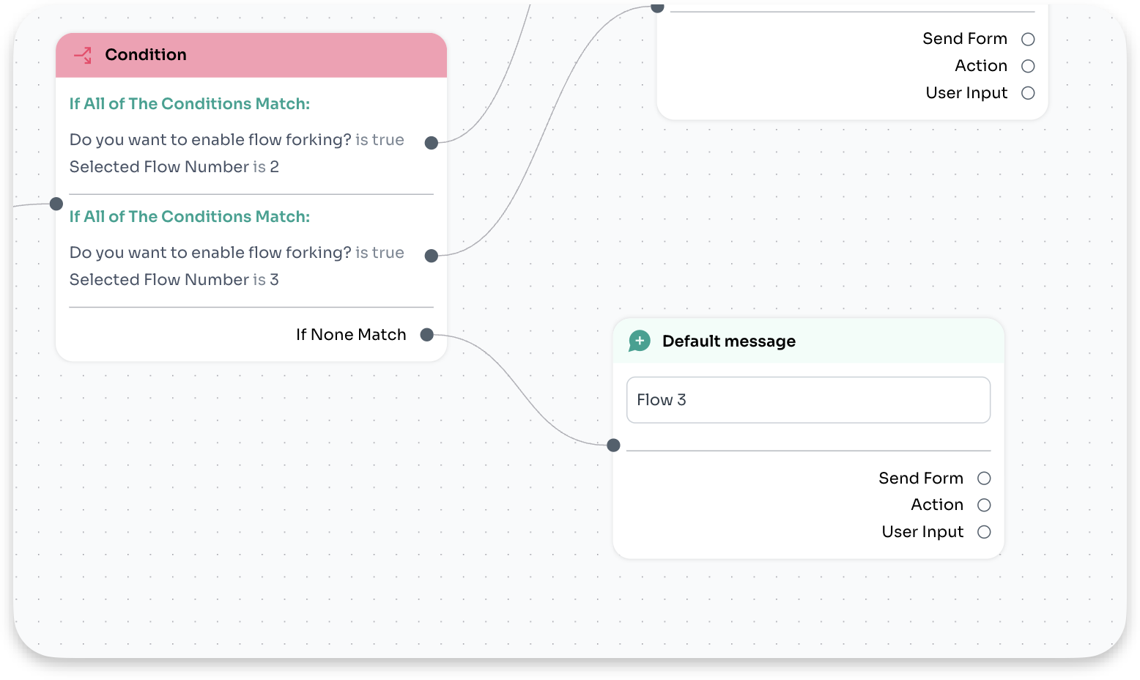Click the Selected Flow Number is 2 rule
The height and width of the screenshot is (680, 1140).
174,167
